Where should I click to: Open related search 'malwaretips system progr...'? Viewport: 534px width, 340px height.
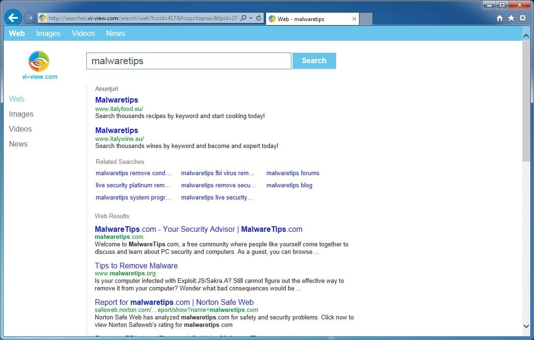click(133, 198)
